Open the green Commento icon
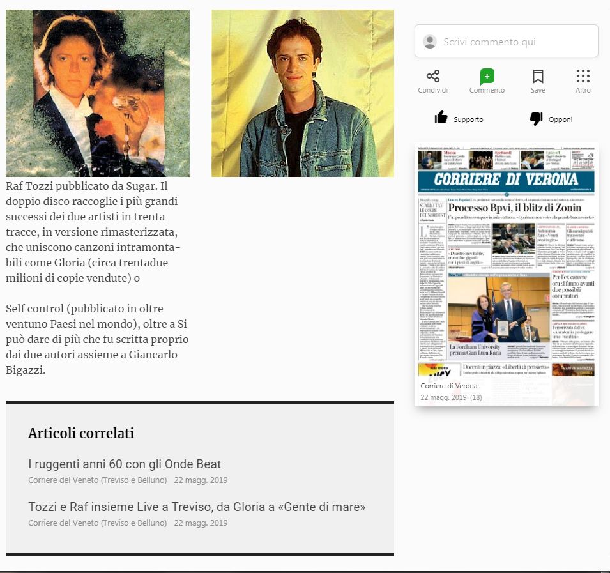This screenshot has width=610, height=573. [487, 77]
